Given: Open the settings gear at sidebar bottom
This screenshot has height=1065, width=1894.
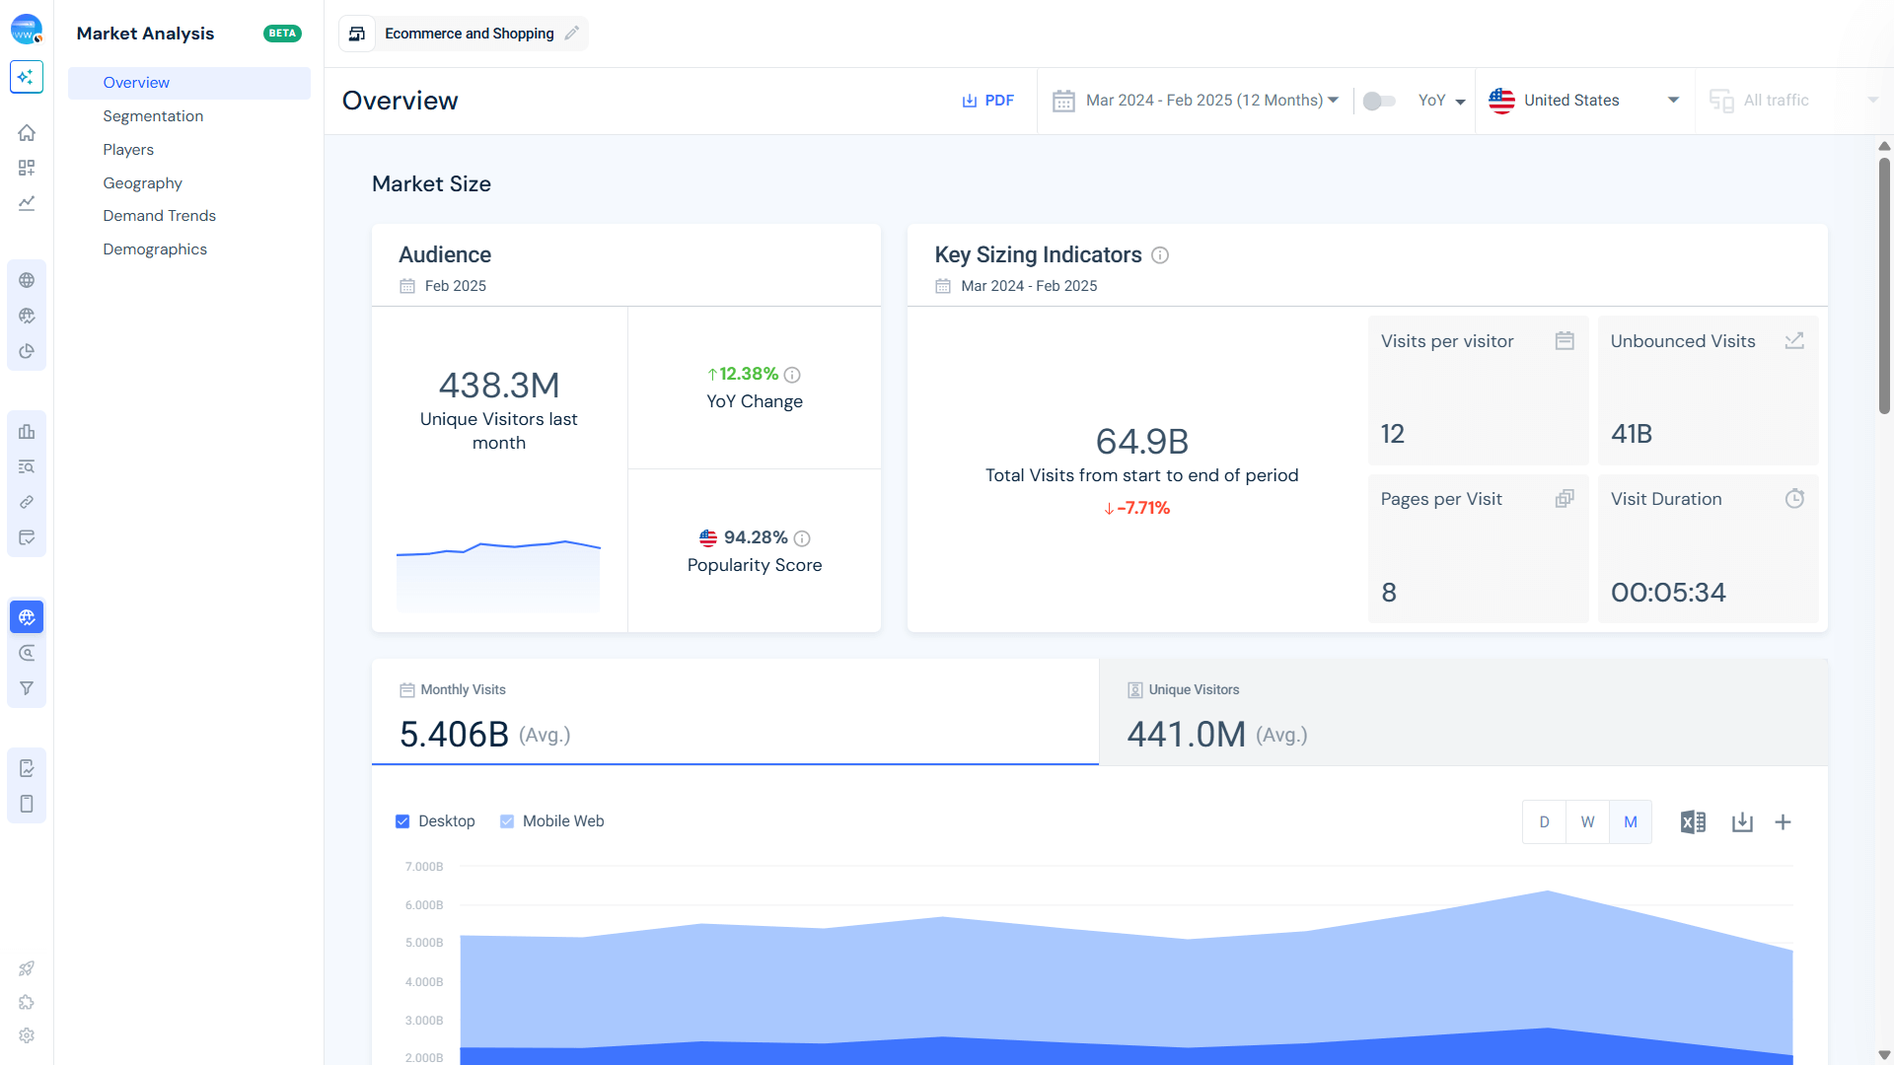Looking at the screenshot, I should pos(27,1035).
